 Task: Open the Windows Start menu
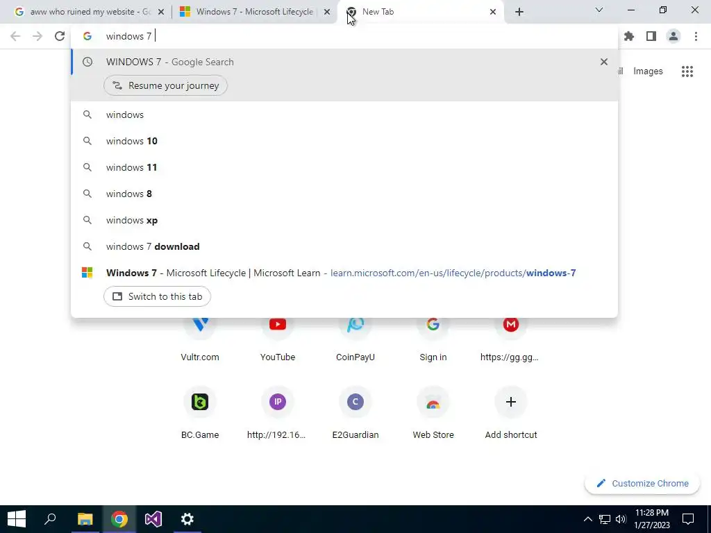tap(17, 519)
